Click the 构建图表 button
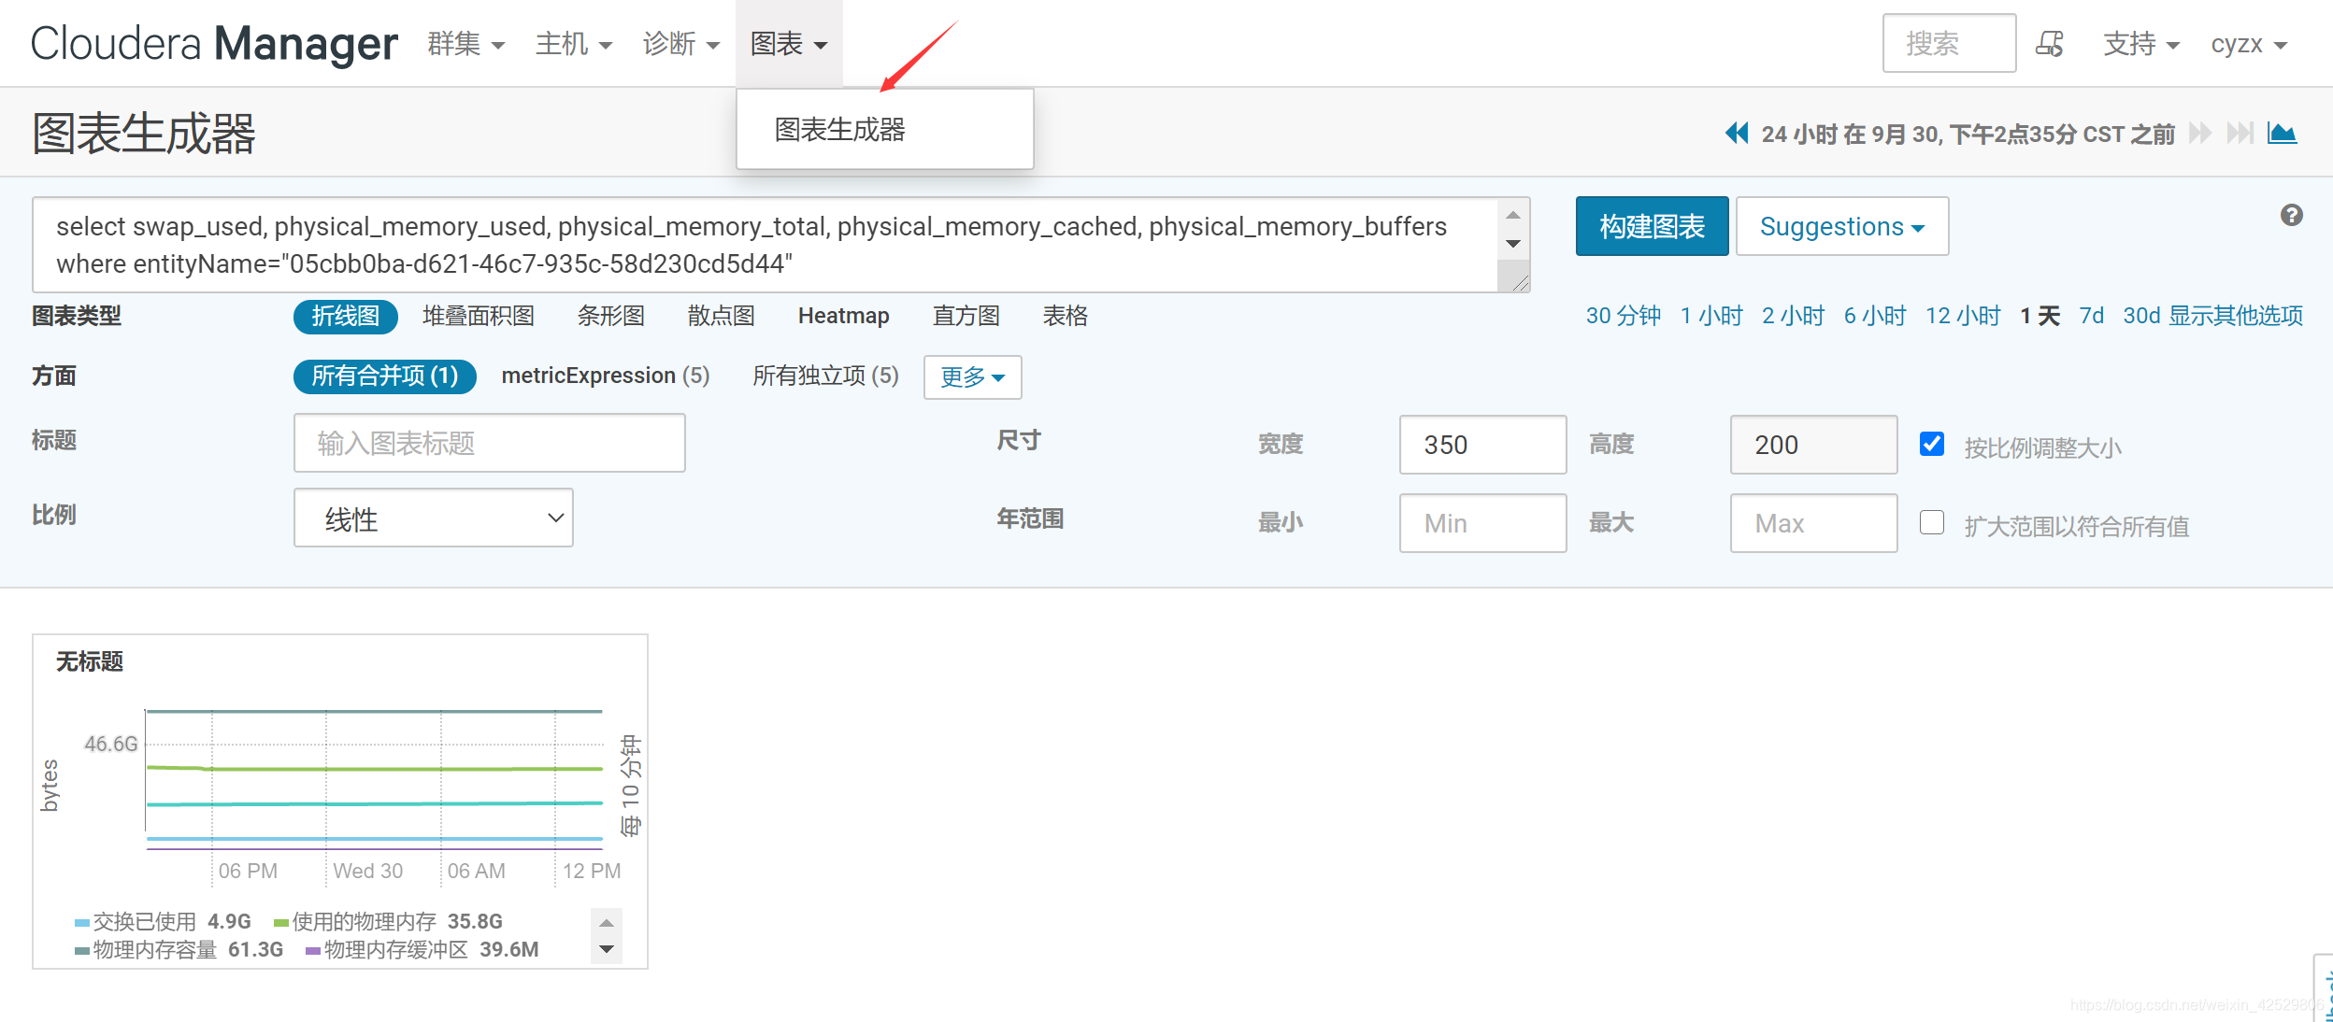 (x=1652, y=226)
